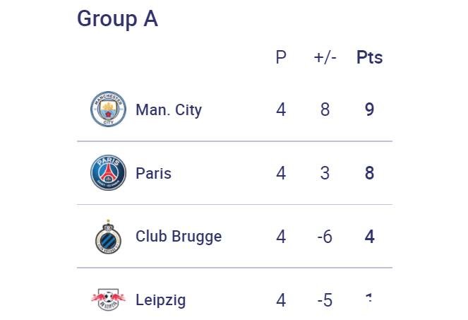The height and width of the screenshot is (320, 468).
Task: Click Paris's 8 points value
Action: (369, 173)
